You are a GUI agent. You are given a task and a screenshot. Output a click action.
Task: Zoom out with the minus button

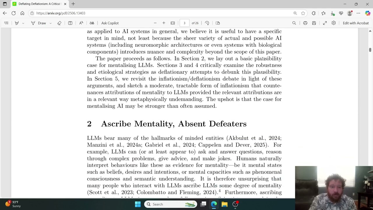[x=155, y=23]
